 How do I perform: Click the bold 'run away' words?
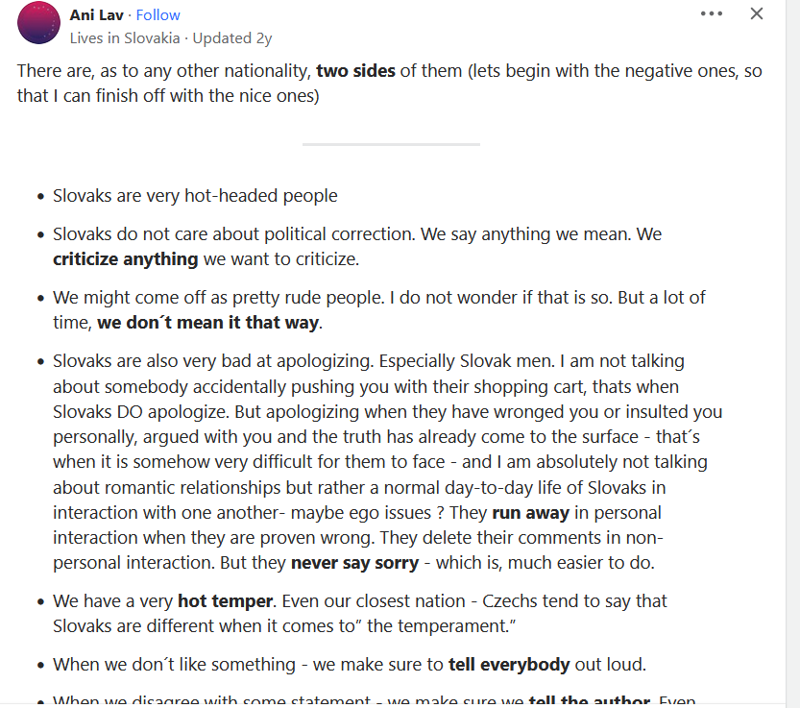coord(530,513)
